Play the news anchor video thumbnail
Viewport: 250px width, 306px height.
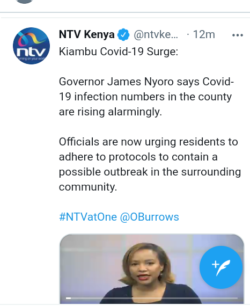pyautogui.click(x=152, y=269)
